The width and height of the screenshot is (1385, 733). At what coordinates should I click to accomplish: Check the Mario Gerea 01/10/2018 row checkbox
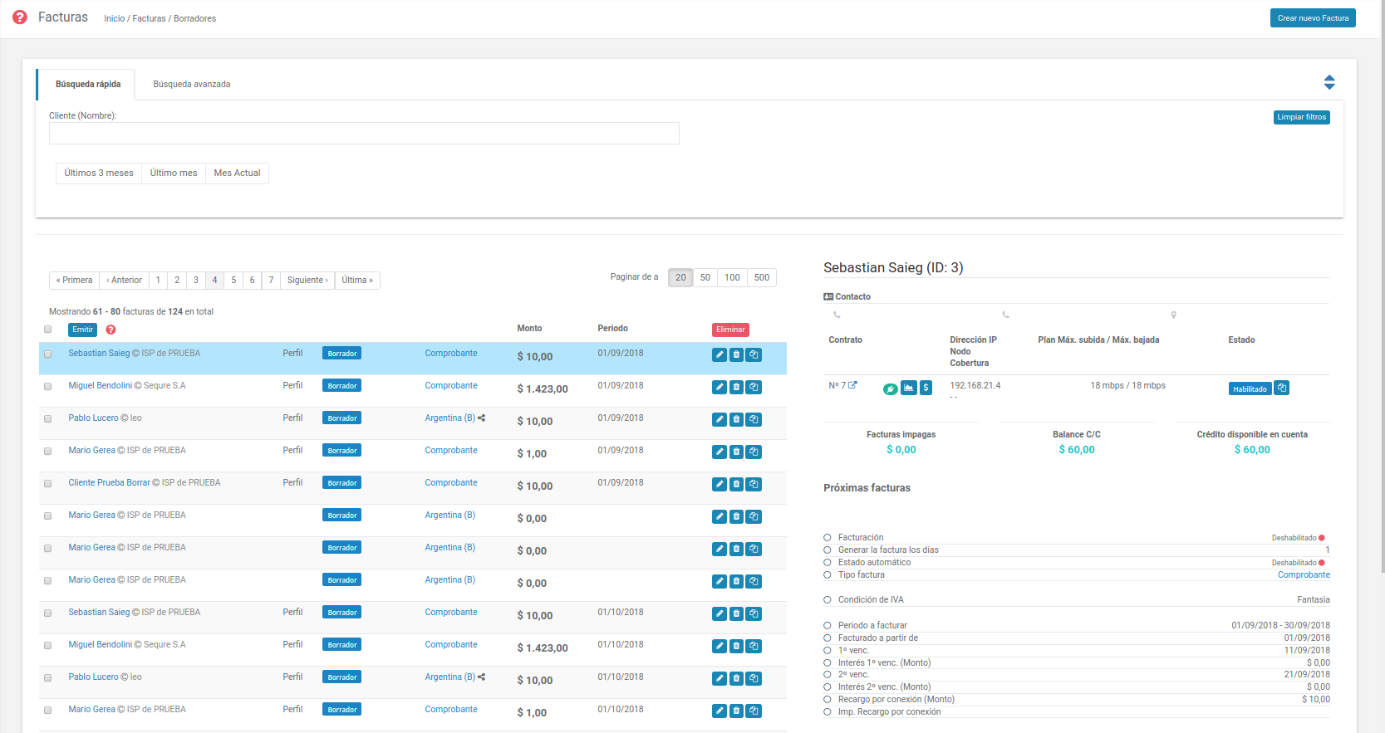(47, 710)
